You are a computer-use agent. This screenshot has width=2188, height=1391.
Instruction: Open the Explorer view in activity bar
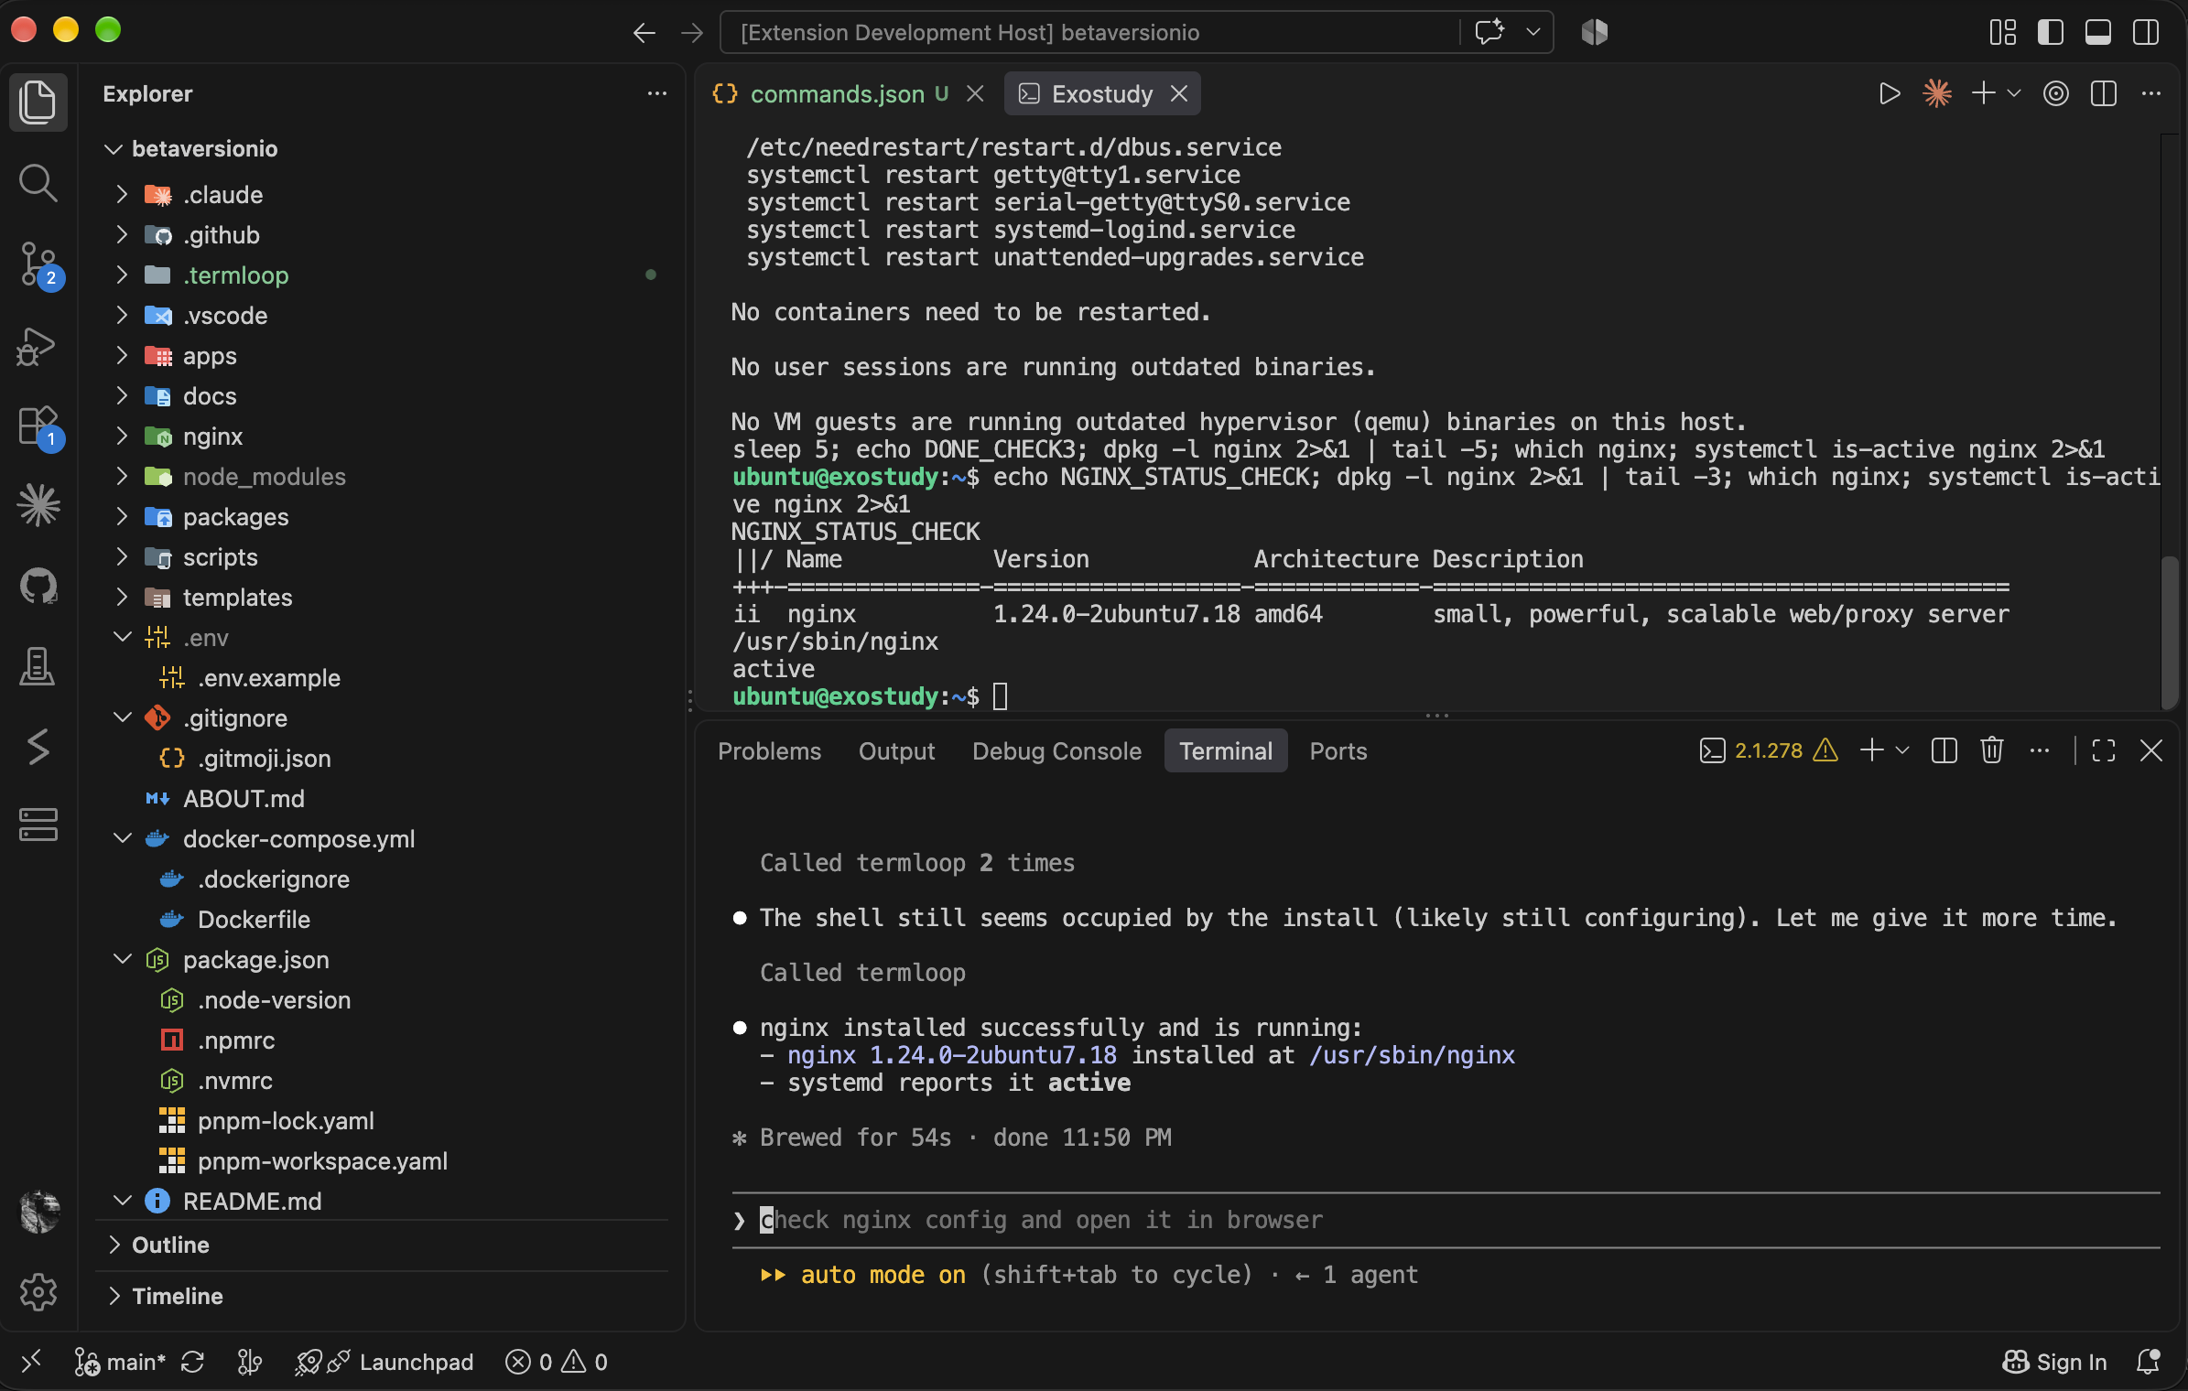coord(38,102)
